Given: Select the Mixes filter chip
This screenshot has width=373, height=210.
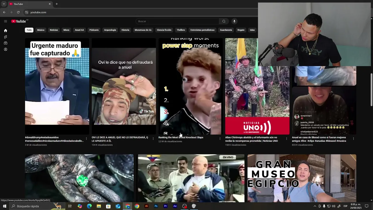Looking at the screenshot, I should (x=66, y=30).
